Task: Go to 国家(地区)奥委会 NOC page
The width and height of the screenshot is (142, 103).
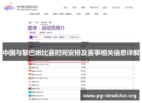Action: point(62,14)
